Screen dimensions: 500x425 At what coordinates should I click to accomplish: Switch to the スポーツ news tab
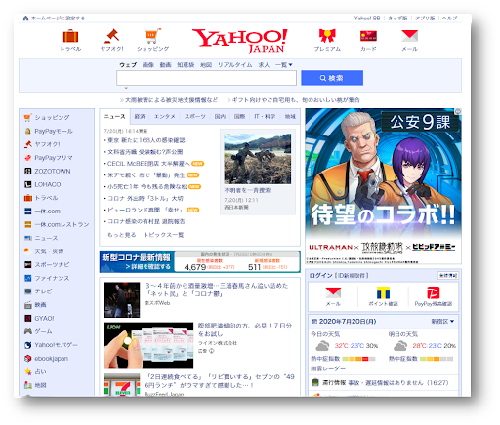pos(195,117)
